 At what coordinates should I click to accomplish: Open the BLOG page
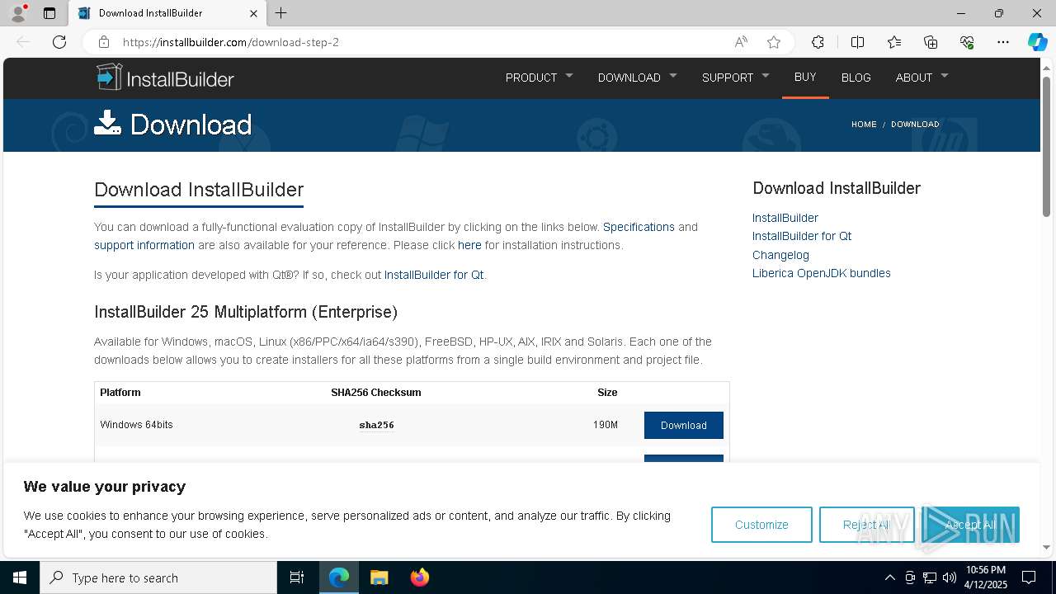point(856,78)
